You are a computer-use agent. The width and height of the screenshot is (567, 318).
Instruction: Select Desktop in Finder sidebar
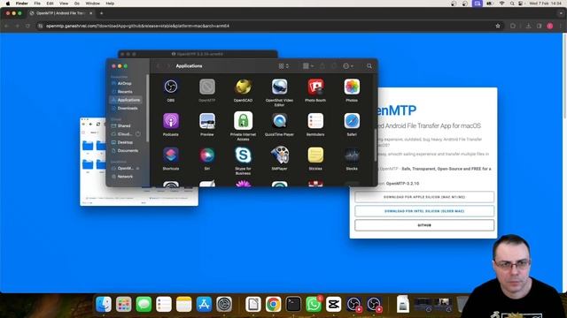point(125,142)
